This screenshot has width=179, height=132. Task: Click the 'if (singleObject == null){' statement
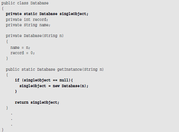(44, 80)
